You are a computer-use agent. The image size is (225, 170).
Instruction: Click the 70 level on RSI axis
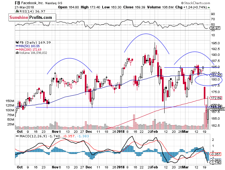click(x=213, y=19)
